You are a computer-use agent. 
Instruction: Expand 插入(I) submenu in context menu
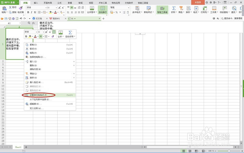[50, 62]
